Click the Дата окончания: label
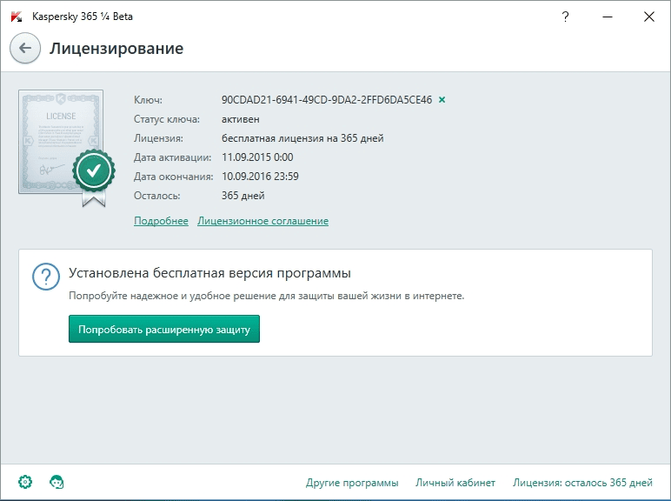Image resolution: width=671 pixels, height=501 pixels. (173, 177)
